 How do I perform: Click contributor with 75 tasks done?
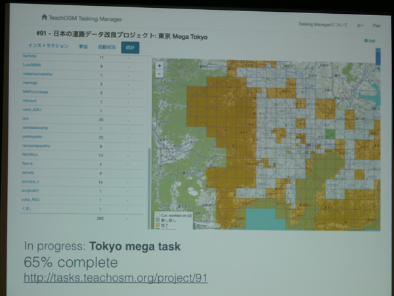tap(32, 137)
